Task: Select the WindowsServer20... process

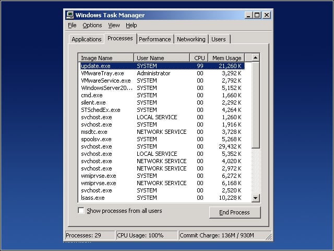Action: 162,88
